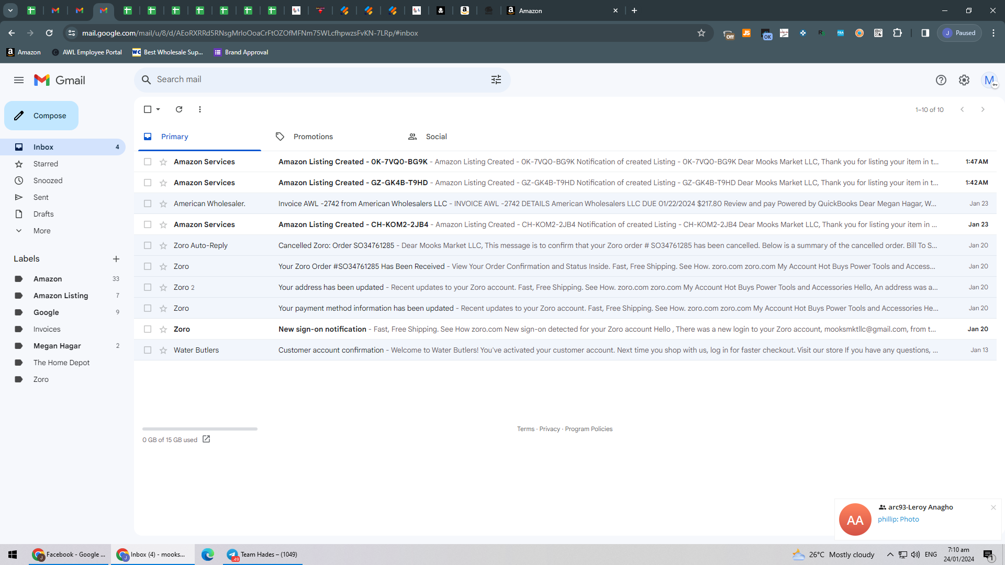Image resolution: width=1005 pixels, height=565 pixels.
Task: Open the AWL Employee Portal bookmark
Action: 87,52
